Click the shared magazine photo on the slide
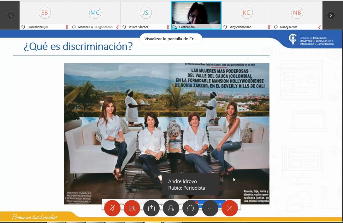 click(167, 134)
